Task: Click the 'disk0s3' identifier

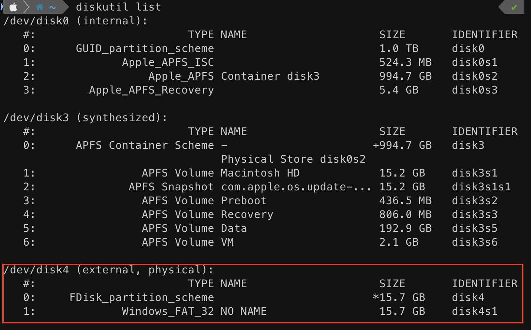Action: click(475, 90)
